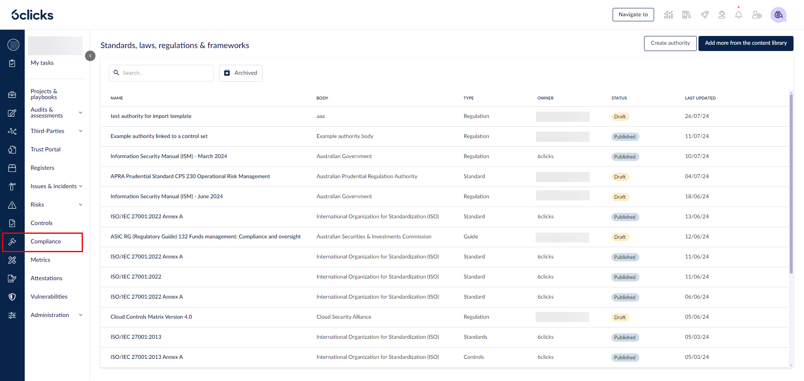Open Controls menu item
The height and width of the screenshot is (381, 804).
[x=41, y=223]
